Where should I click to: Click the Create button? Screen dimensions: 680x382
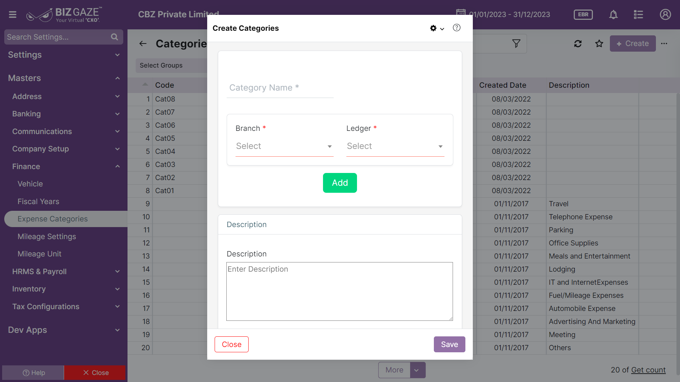click(633, 44)
